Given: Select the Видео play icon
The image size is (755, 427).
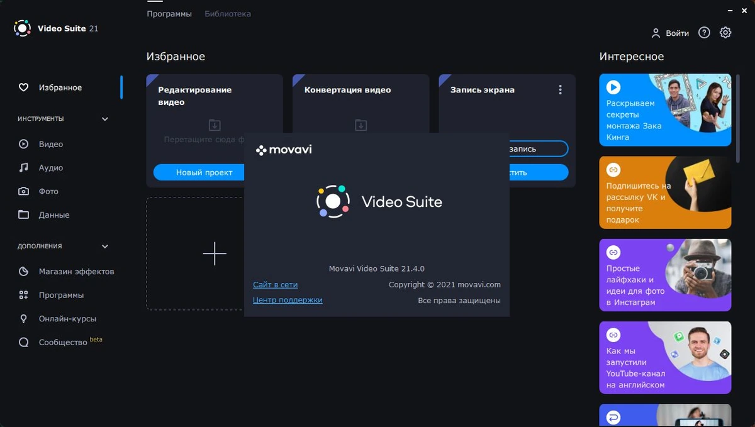Looking at the screenshot, I should 23,144.
